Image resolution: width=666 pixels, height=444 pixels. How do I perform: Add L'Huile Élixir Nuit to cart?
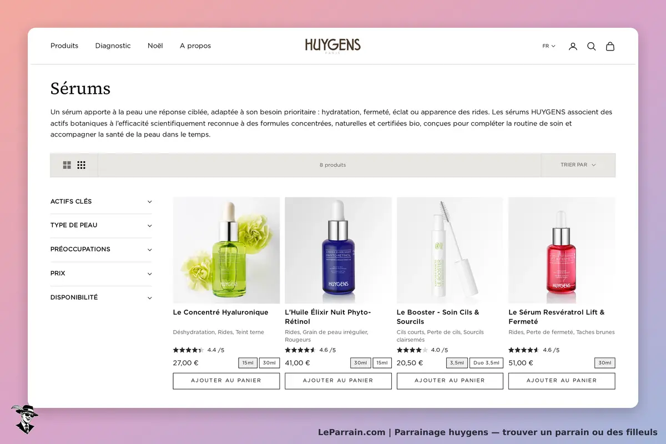click(x=338, y=381)
